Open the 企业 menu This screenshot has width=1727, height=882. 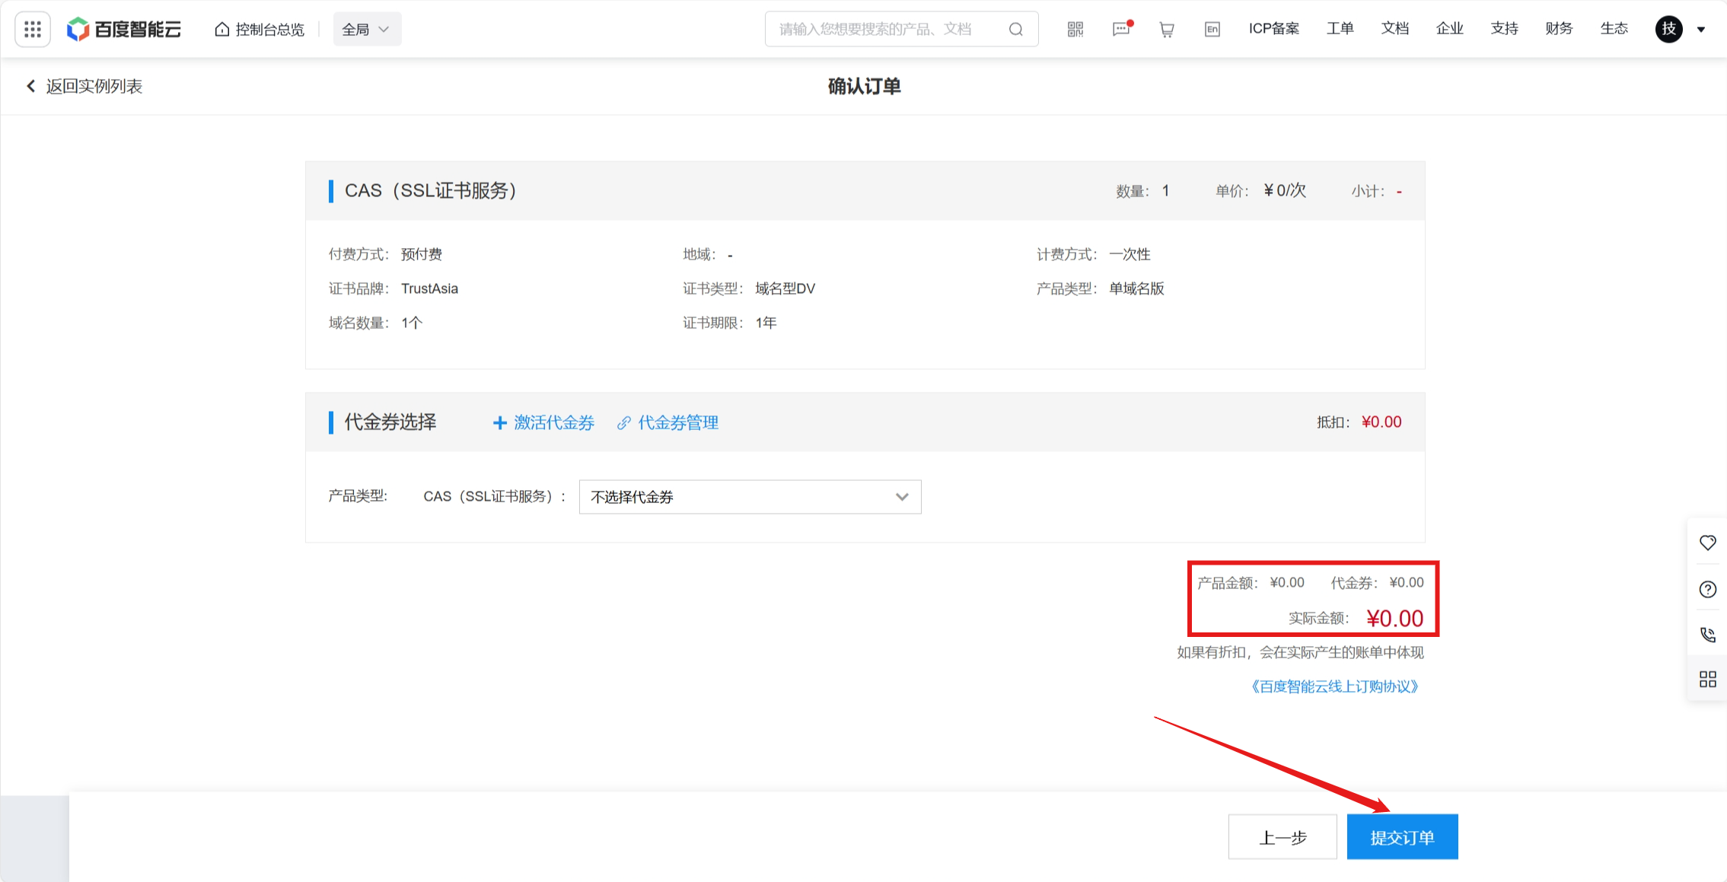tap(1449, 28)
